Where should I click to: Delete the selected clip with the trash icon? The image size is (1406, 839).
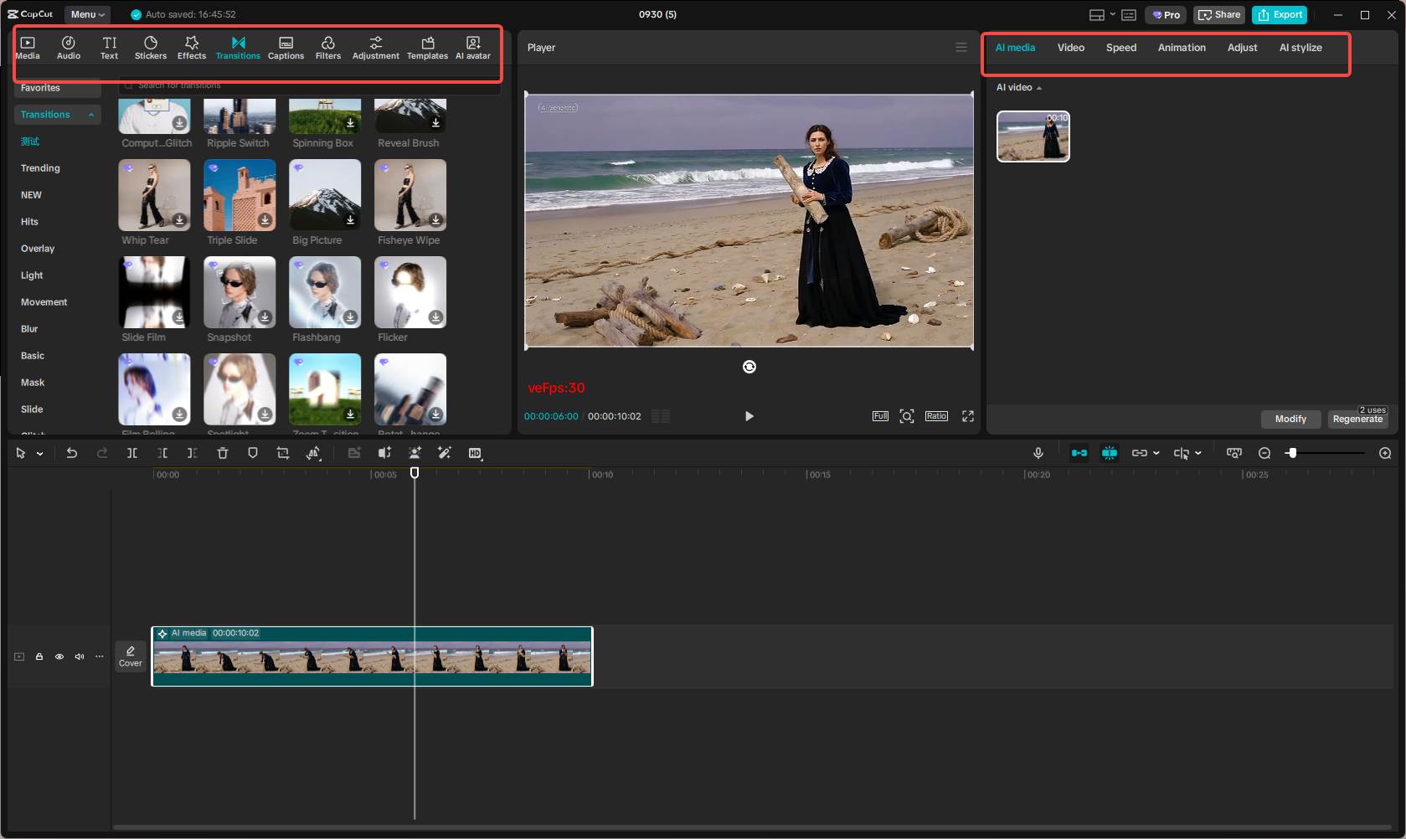click(223, 453)
